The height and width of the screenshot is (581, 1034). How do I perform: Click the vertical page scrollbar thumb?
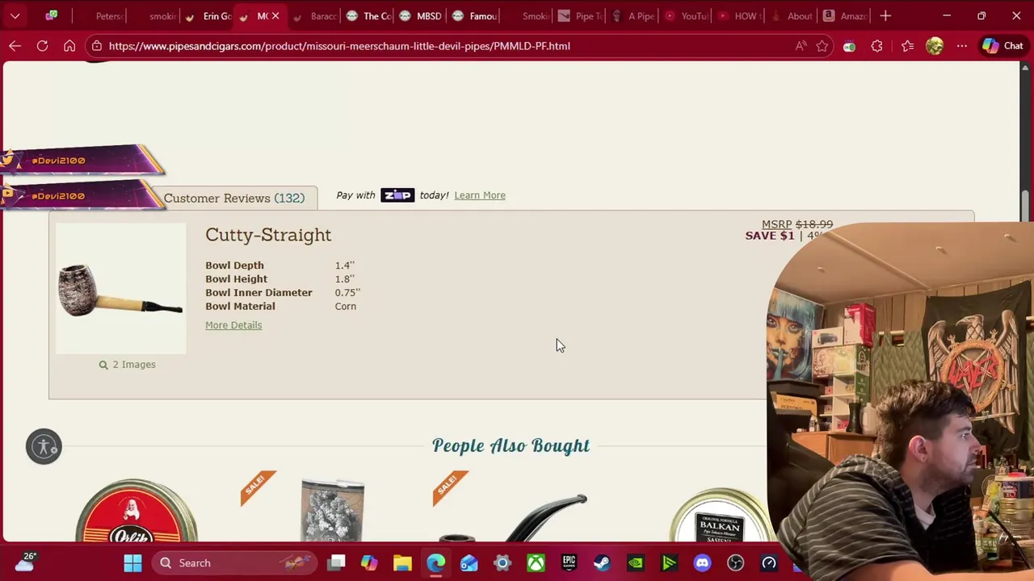coord(1026,205)
